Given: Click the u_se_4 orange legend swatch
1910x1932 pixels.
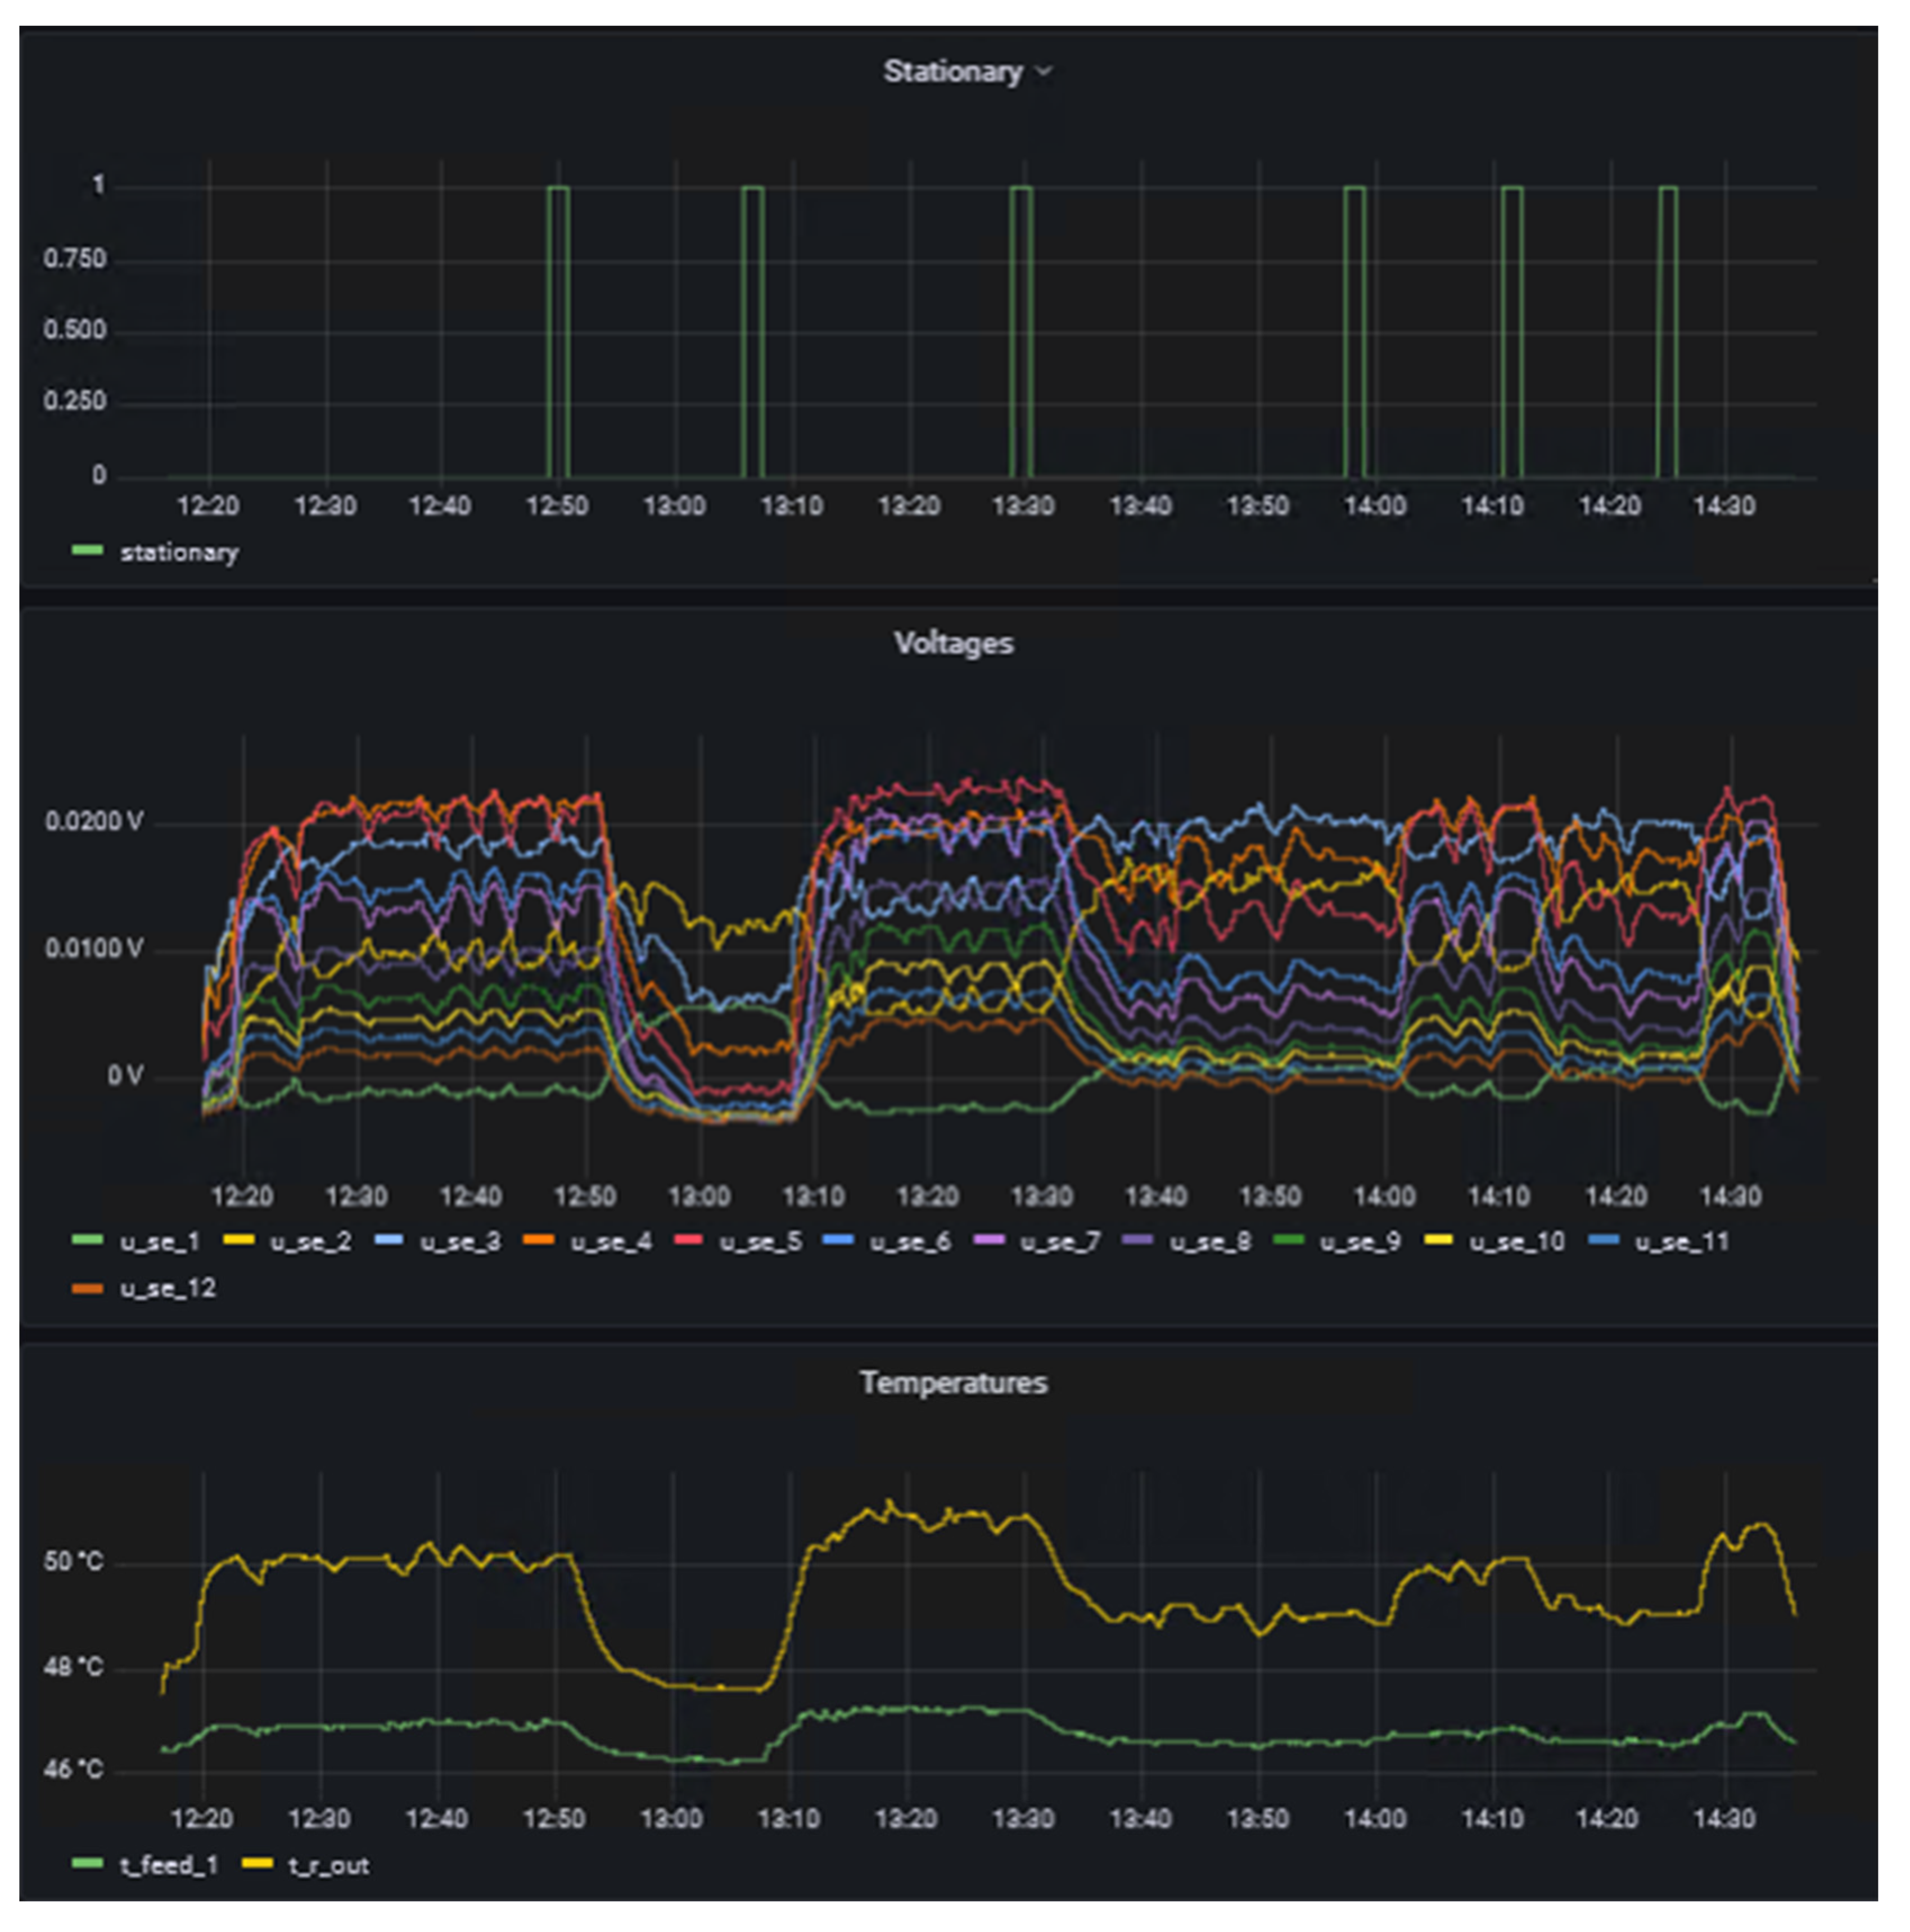Looking at the screenshot, I should 538,1241.
